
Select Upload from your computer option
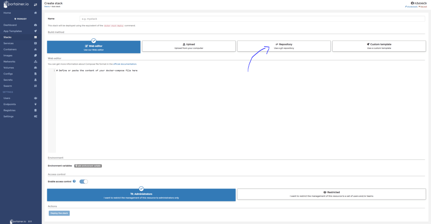click(189, 46)
